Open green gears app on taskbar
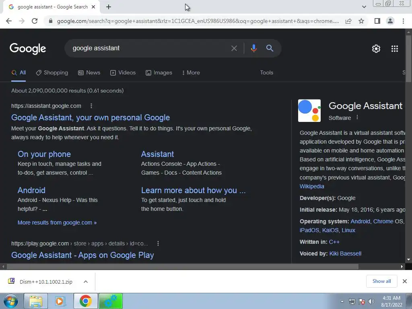Screen dimensions: 412x309 click(x=111, y=301)
